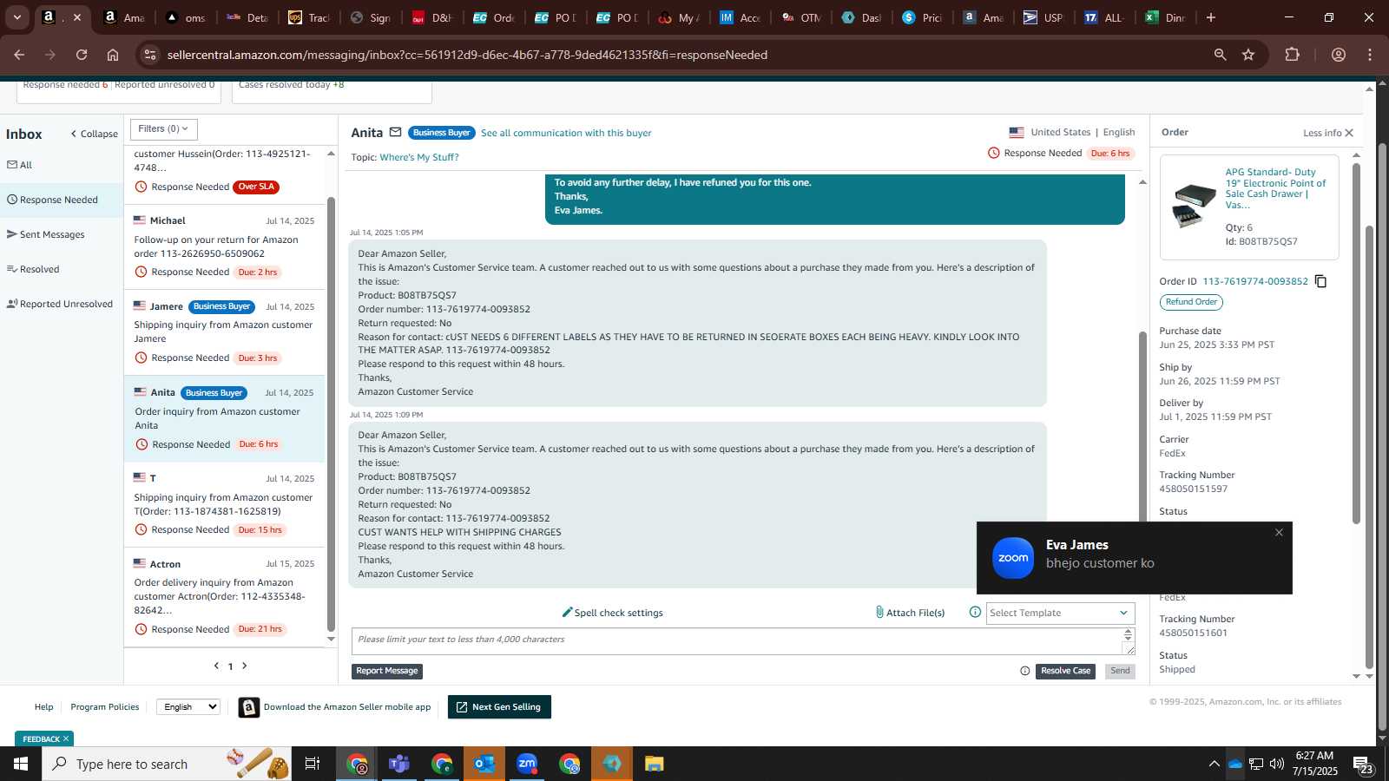
Task: Open Chrome three-dot menu
Action: tap(1370, 55)
